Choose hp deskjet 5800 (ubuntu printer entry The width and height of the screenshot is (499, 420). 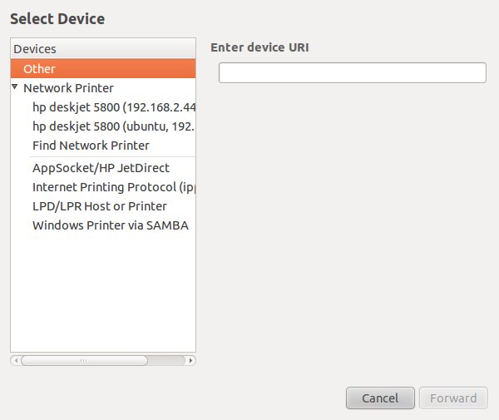(x=113, y=126)
